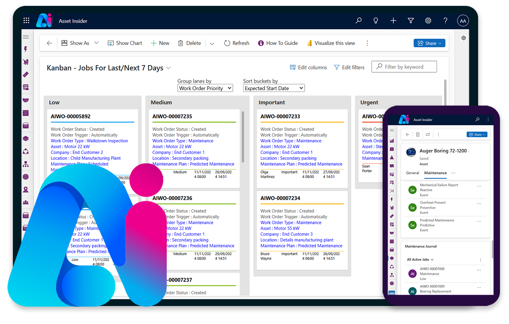Click the question mark help icon
Image resolution: width=509 pixels, height=324 pixels.
point(446,21)
